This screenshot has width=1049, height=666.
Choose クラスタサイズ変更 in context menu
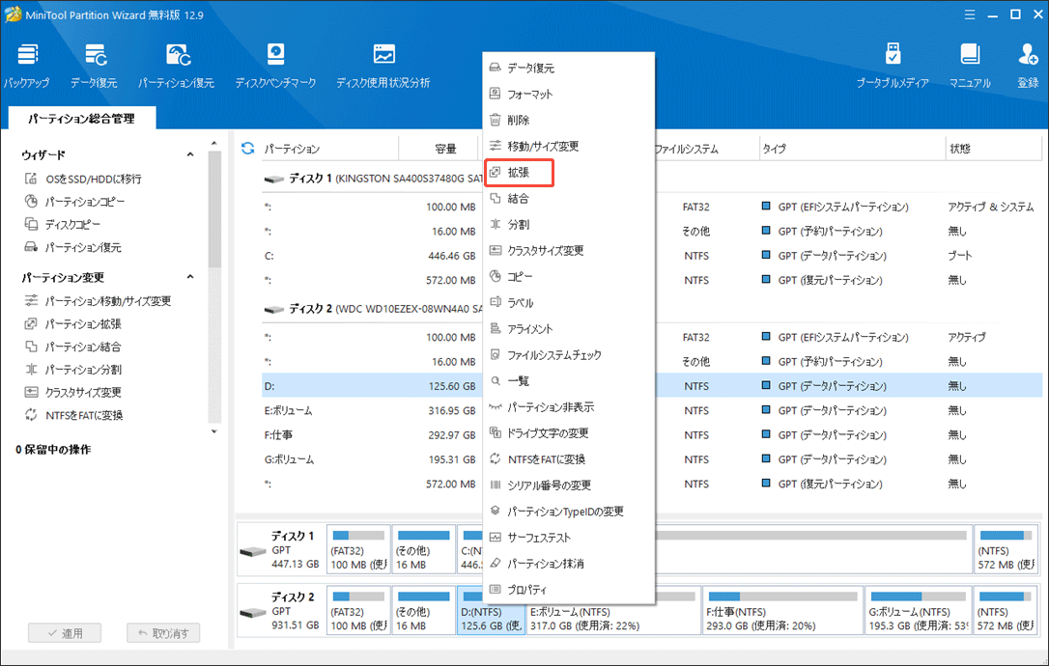pos(569,250)
